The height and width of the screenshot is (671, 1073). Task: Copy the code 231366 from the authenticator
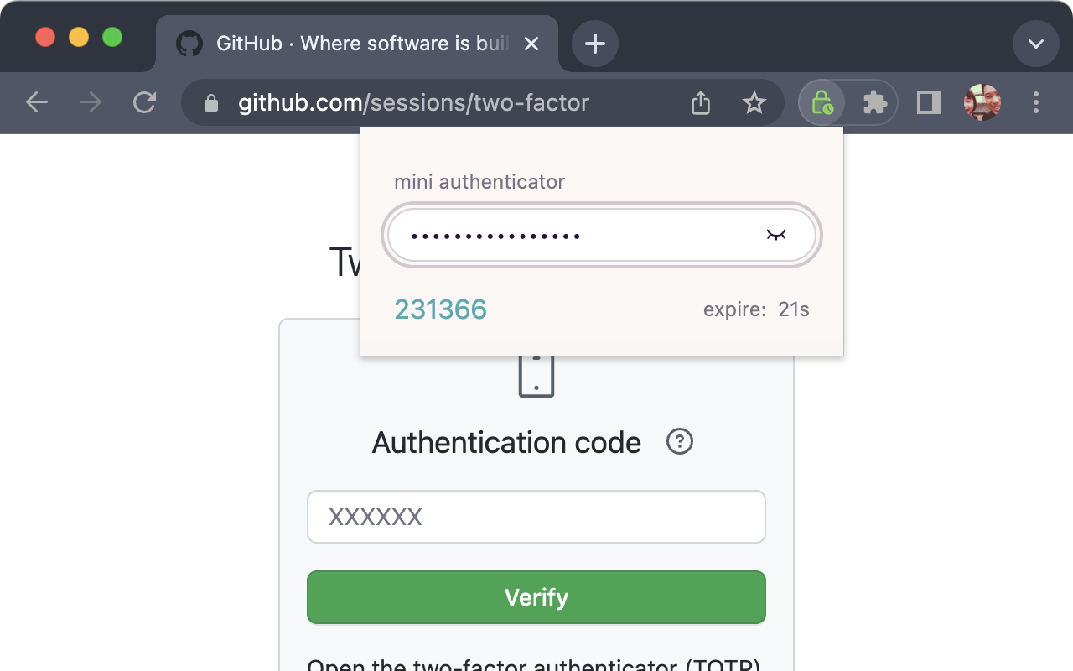[441, 309]
